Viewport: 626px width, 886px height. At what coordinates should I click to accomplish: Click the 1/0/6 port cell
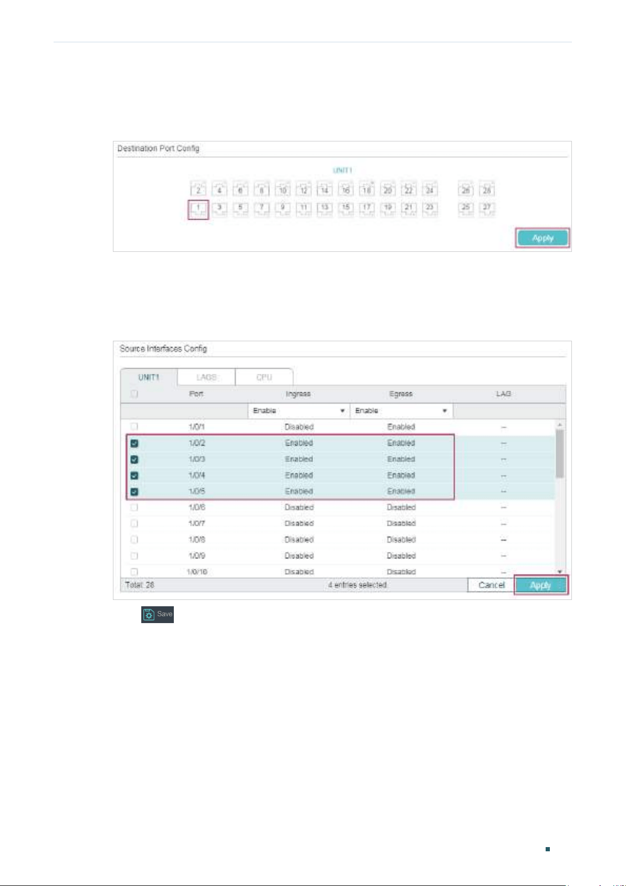197,507
